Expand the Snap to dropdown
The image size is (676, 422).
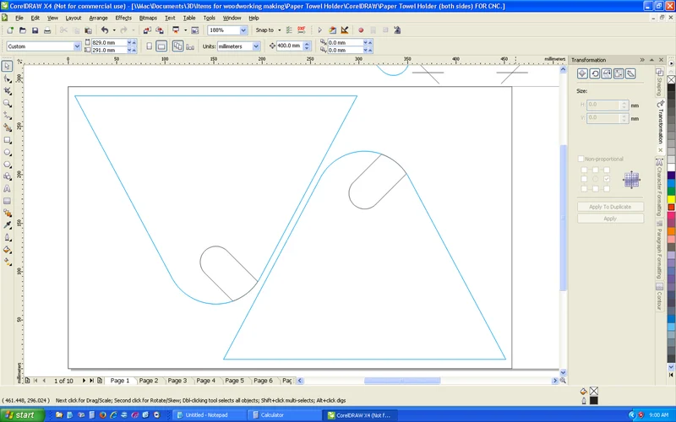coord(280,30)
